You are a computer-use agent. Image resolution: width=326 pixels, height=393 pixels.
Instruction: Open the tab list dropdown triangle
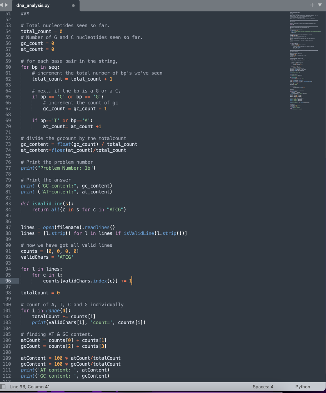319,5
